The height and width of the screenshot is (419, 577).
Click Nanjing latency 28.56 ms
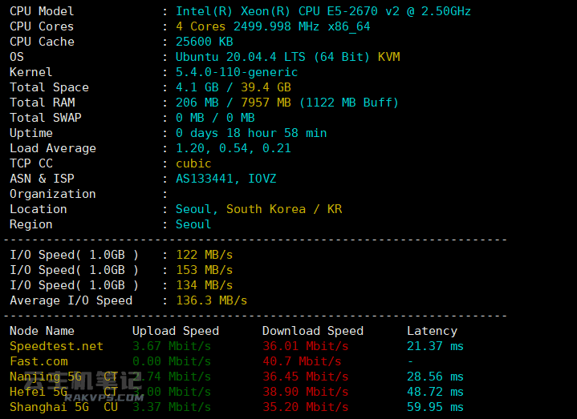coord(435,377)
